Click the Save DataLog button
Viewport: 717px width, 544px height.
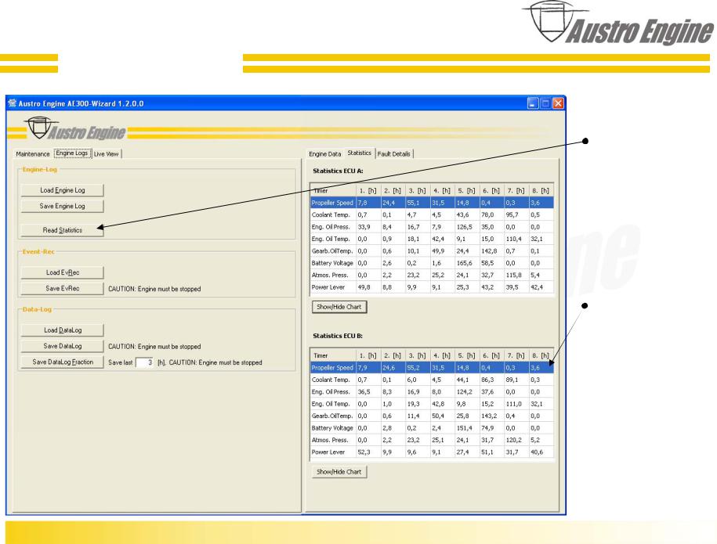click(x=62, y=346)
